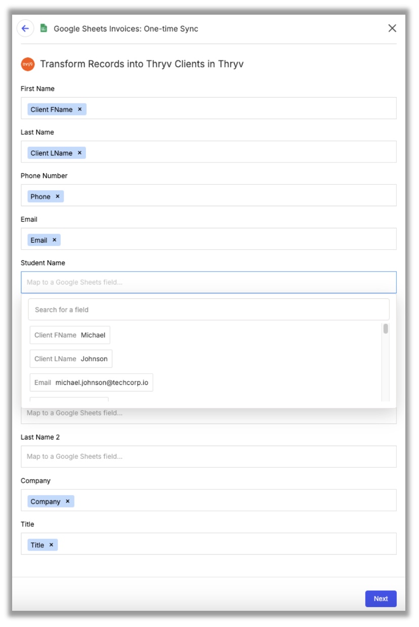Click the dropdown list scrollbar
Viewport: 419px width, 627px height.
[x=386, y=329]
